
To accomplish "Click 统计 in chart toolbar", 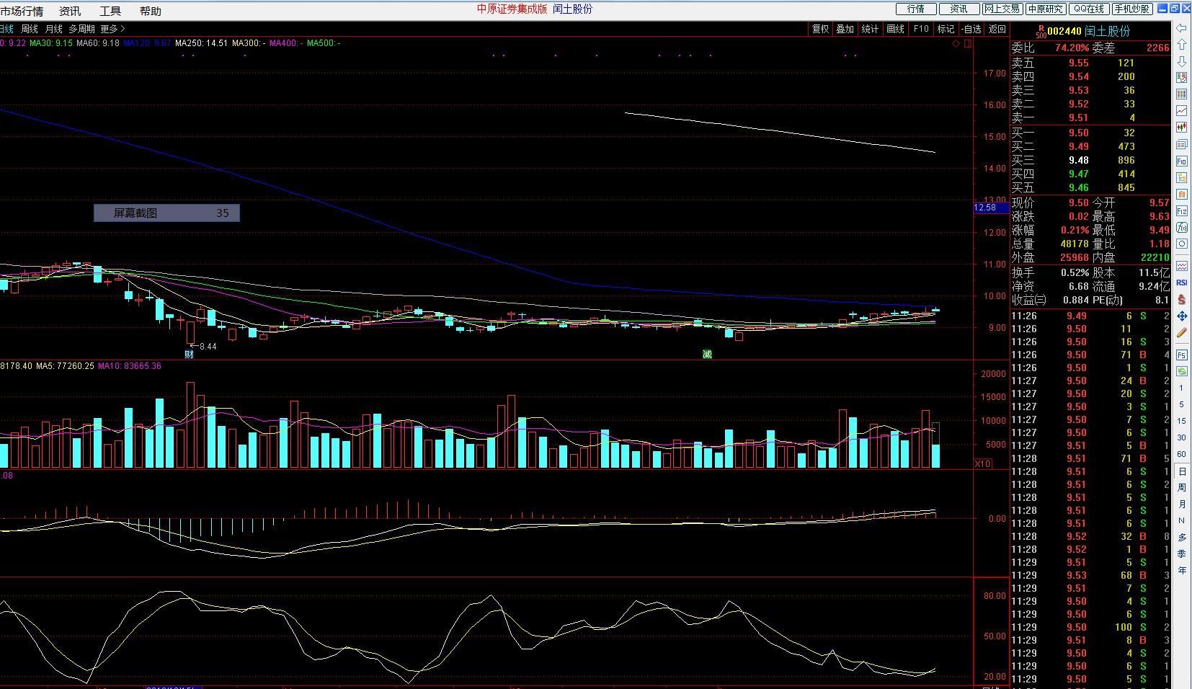I will pos(870,29).
